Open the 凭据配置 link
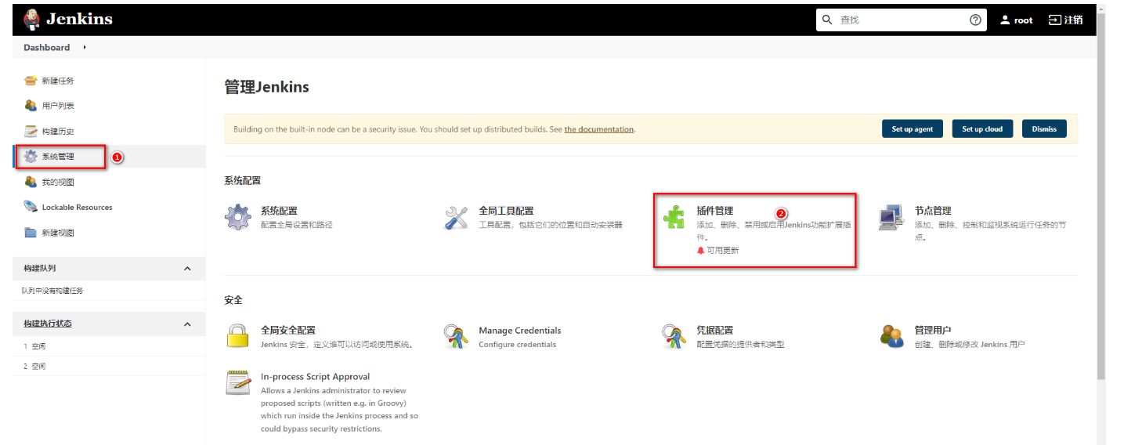Image resolution: width=1124 pixels, height=445 pixels. pos(714,330)
